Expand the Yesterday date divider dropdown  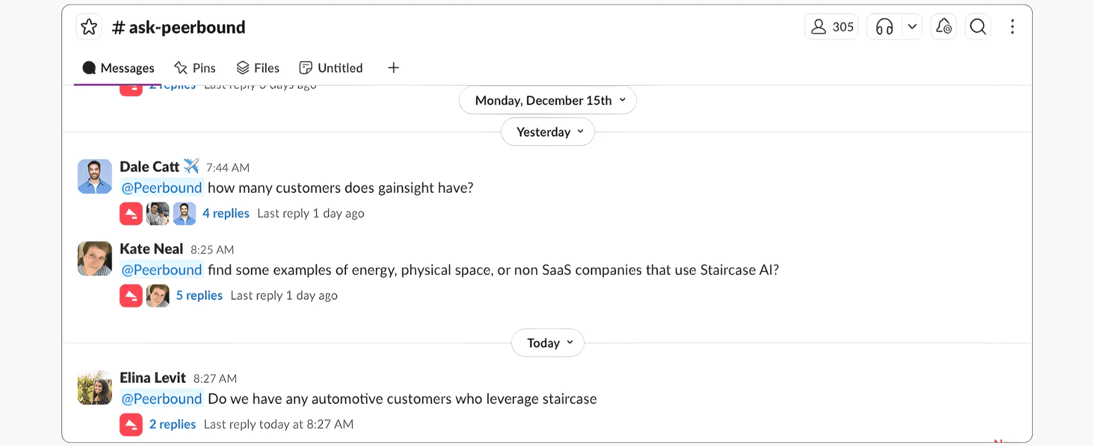click(547, 131)
